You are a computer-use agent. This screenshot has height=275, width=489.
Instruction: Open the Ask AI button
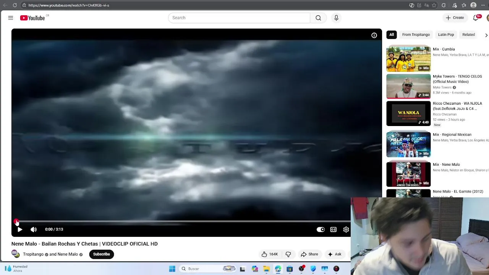coord(334,254)
